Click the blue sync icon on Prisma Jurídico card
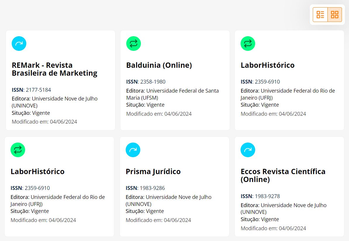 point(133,150)
